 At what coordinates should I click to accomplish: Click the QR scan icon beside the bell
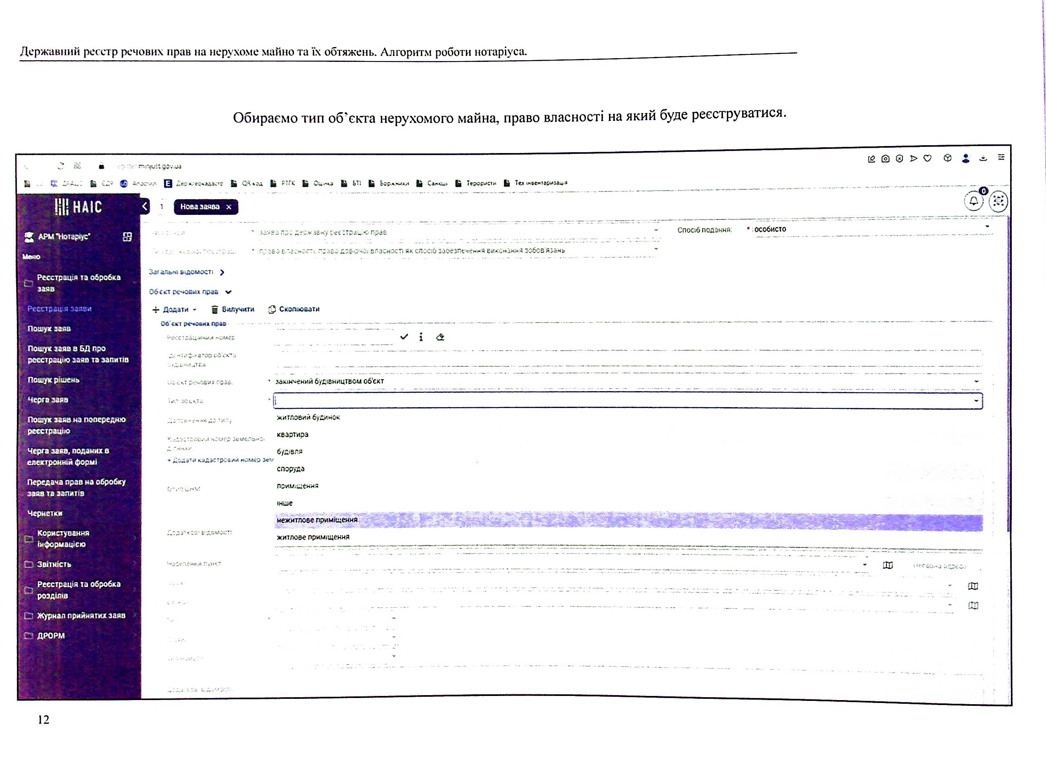pyautogui.click(x=999, y=201)
